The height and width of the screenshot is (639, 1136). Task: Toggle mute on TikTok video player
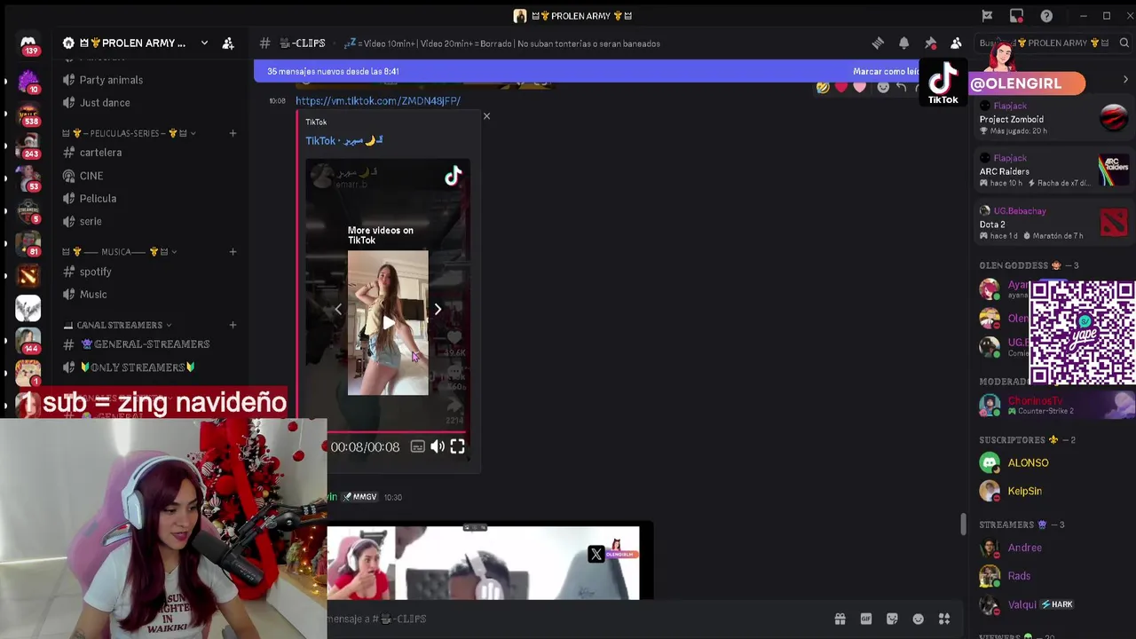point(438,447)
